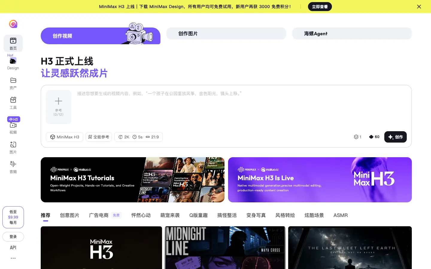Open 资产 assets in the sidebar
Viewport: 431px width, 269px height.
(13, 83)
